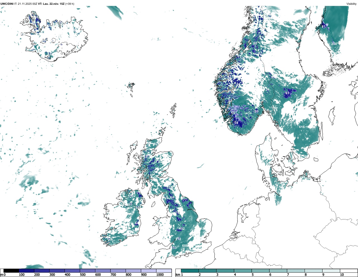Pick the 400–500 m legend swatch

tap(72, 271)
